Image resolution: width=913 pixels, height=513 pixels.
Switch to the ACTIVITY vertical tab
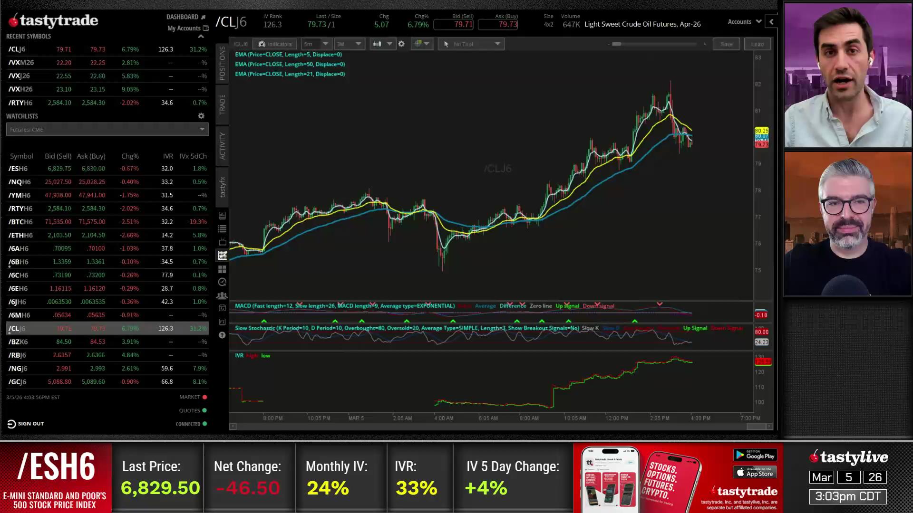[x=222, y=145]
